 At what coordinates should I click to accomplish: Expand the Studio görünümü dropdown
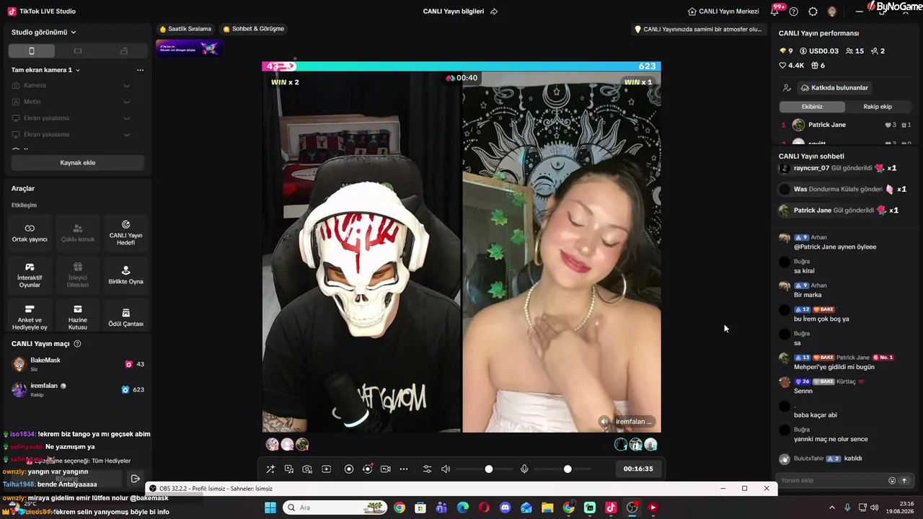(x=44, y=32)
